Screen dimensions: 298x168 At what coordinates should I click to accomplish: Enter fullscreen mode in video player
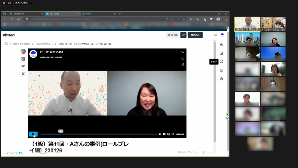pos(173,134)
